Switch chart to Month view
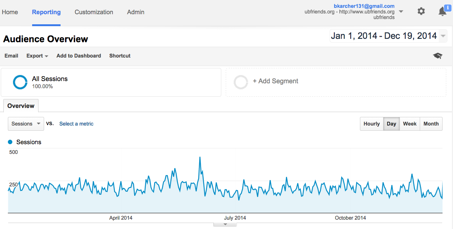453x229 pixels. 431,124
